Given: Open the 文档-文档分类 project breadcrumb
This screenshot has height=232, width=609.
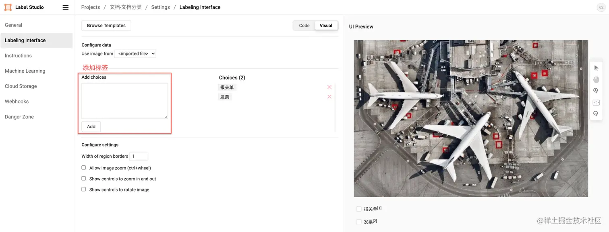Looking at the screenshot, I should pyautogui.click(x=126, y=7).
